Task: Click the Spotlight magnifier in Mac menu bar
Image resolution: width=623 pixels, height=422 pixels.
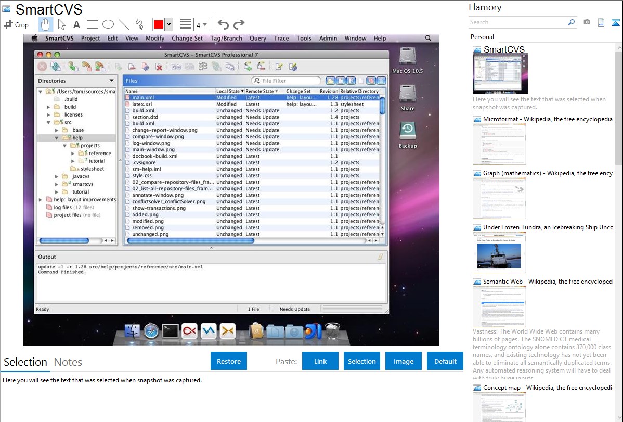Action: (x=428, y=38)
